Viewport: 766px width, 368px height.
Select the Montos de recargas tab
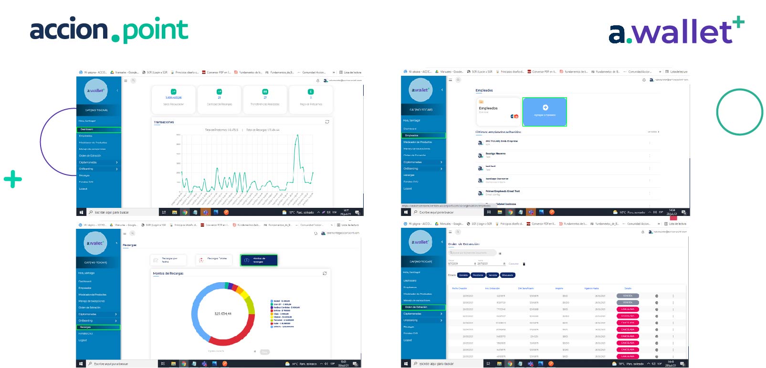pos(259,260)
